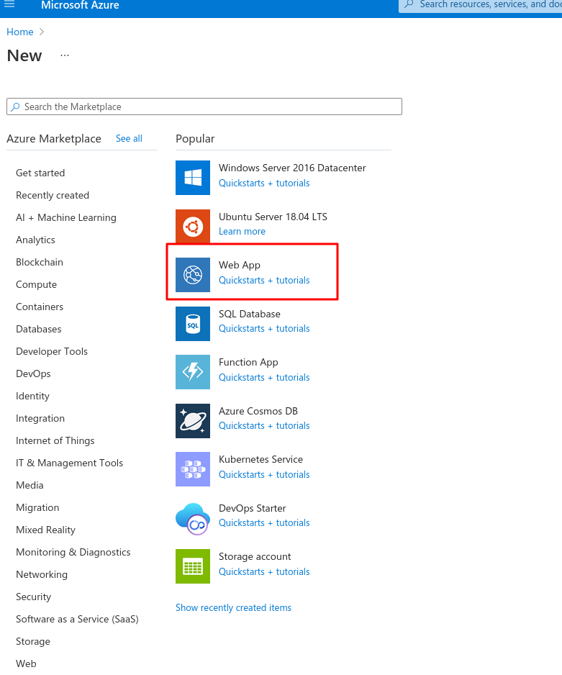This screenshot has width=562, height=675.
Task: Open Ubuntu Server Learn more link
Action: (x=242, y=231)
